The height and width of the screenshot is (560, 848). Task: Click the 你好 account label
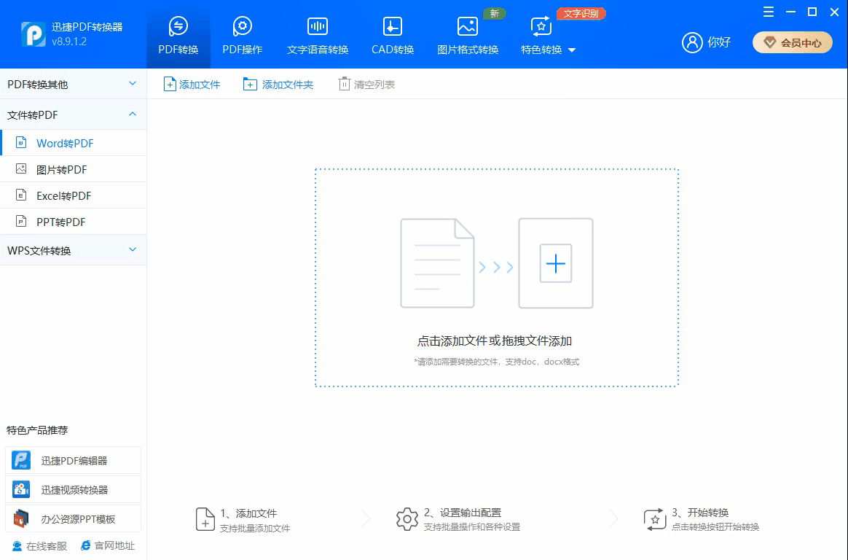pyautogui.click(x=719, y=42)
